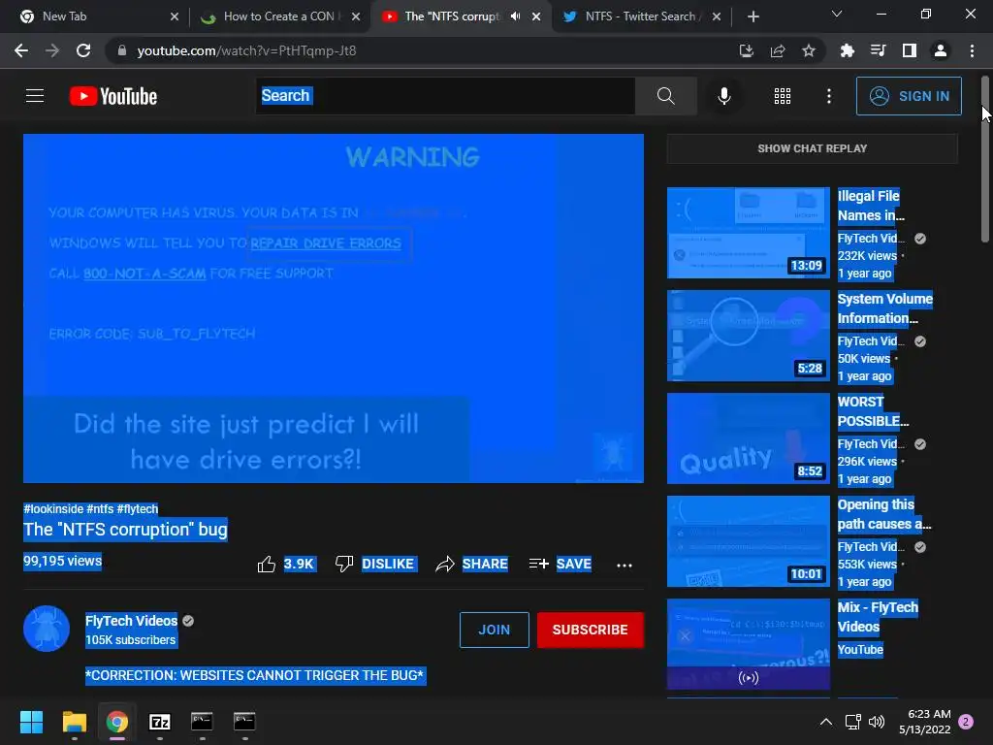Open the YouTube apps grid icon

783,96
